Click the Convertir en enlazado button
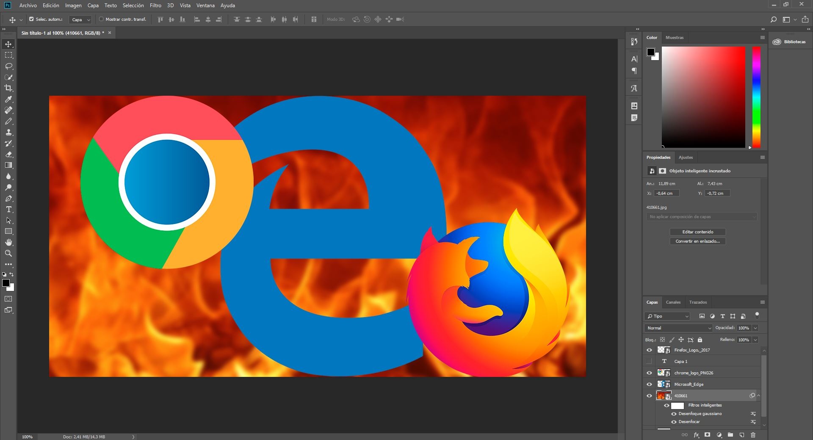 coord(698,241)
